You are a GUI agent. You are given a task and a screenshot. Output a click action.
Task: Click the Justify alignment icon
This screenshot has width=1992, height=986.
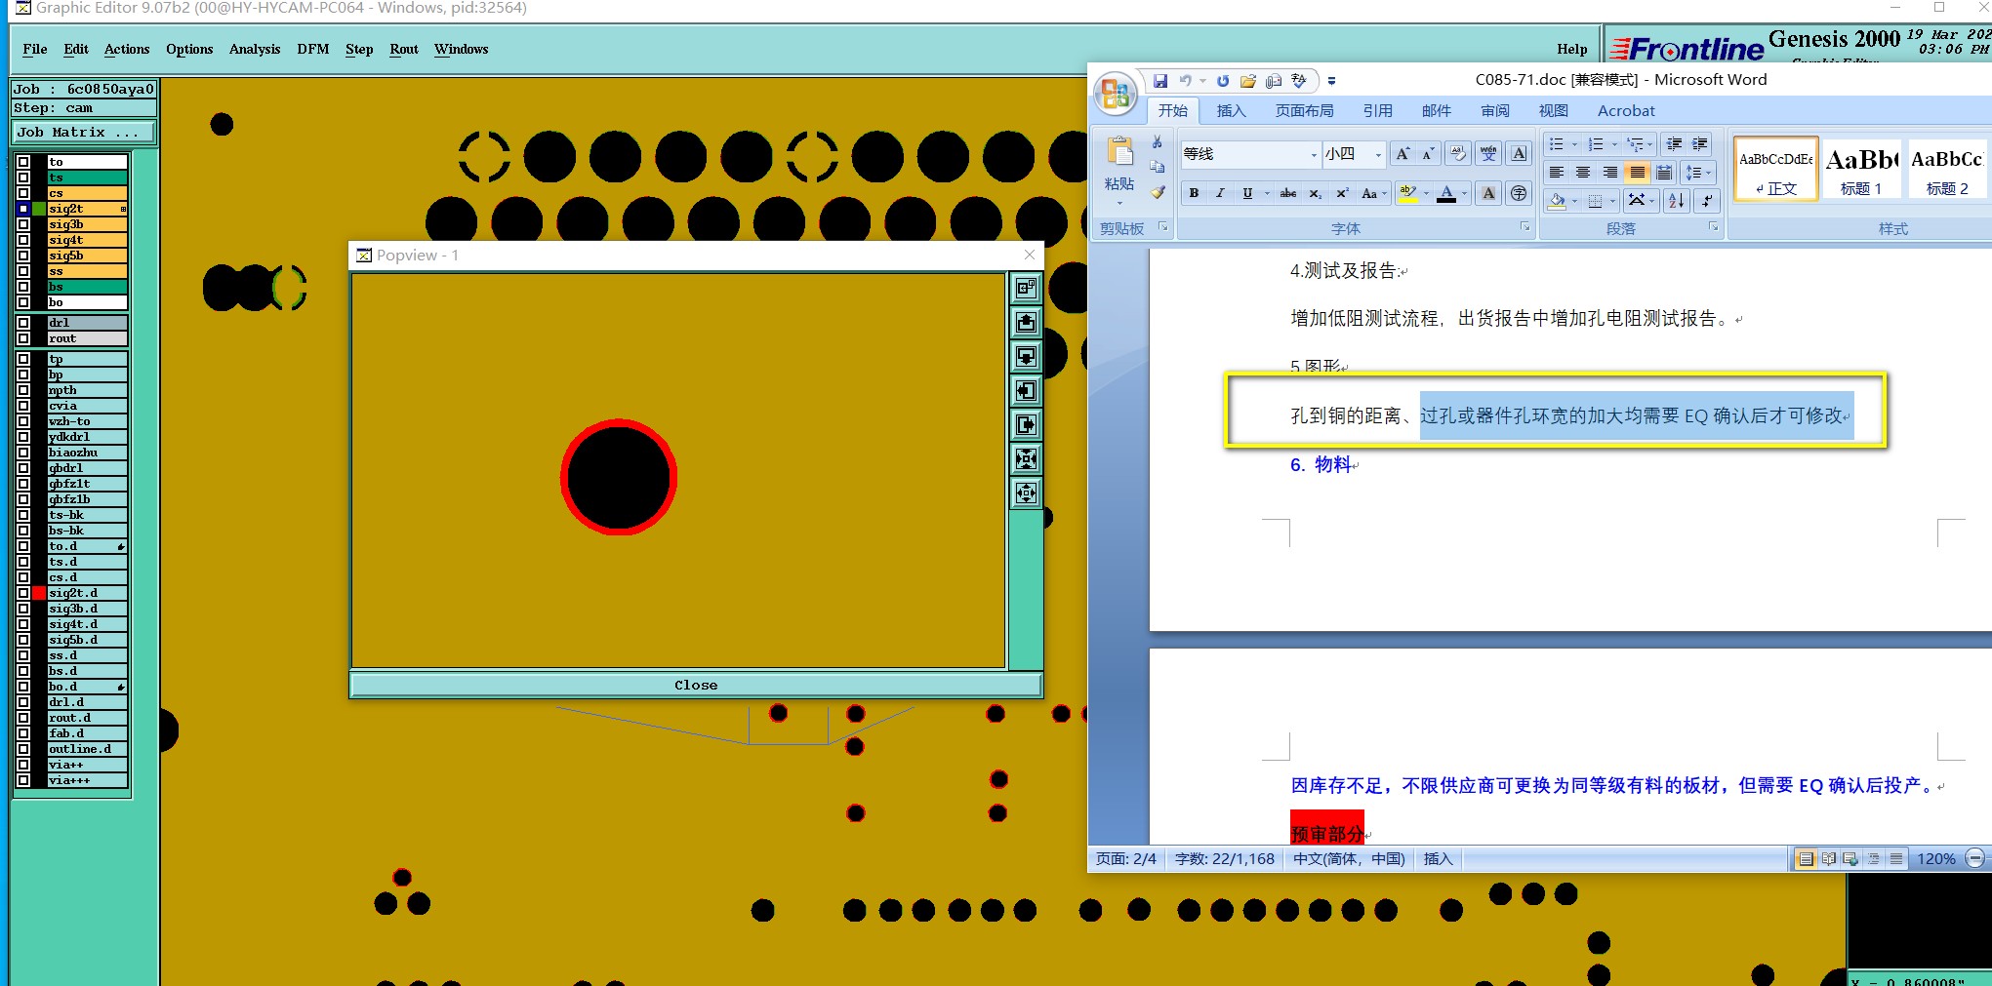(x=1637, y=173)
